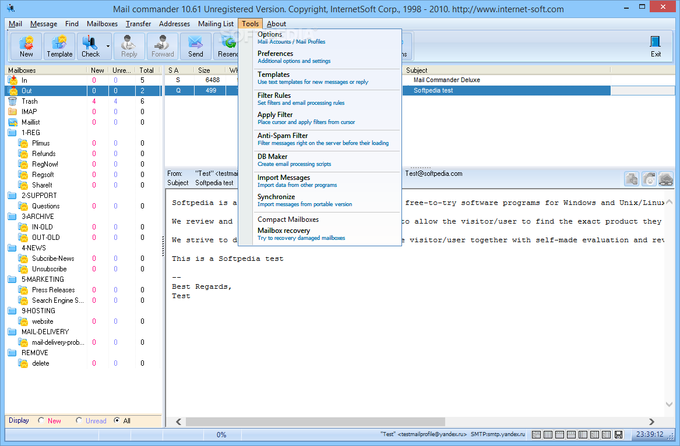Image resolution: width=680 pixels, height=446 pixels.
Task: Select the In mailbox icon
Action: [13, 80]
